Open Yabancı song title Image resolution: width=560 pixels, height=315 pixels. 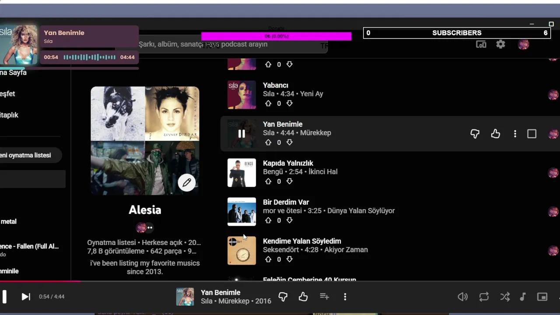pos(275,85)
